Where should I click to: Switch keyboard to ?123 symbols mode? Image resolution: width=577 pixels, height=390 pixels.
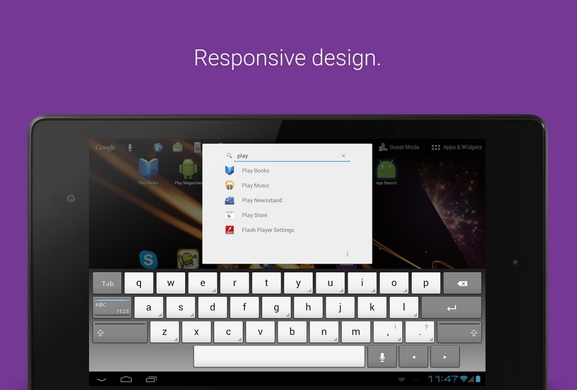pos(112,308)
